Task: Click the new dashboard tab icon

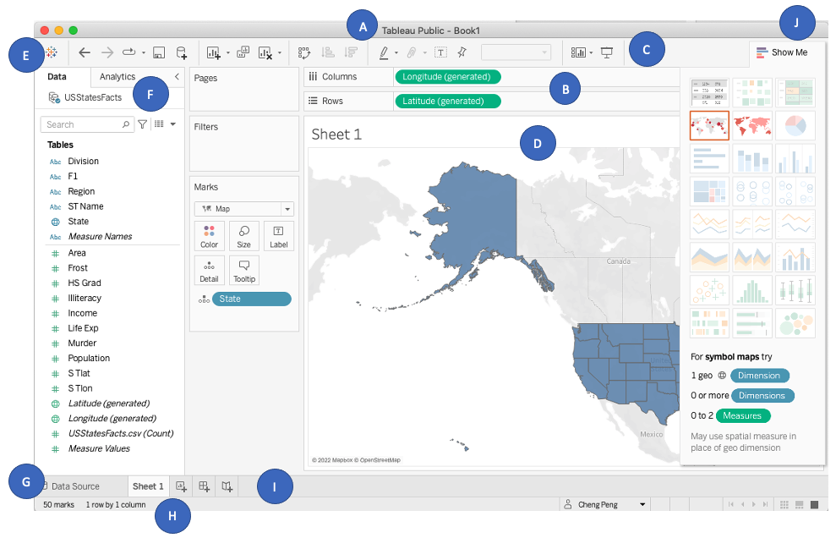Action: click(x=204, y=486)
